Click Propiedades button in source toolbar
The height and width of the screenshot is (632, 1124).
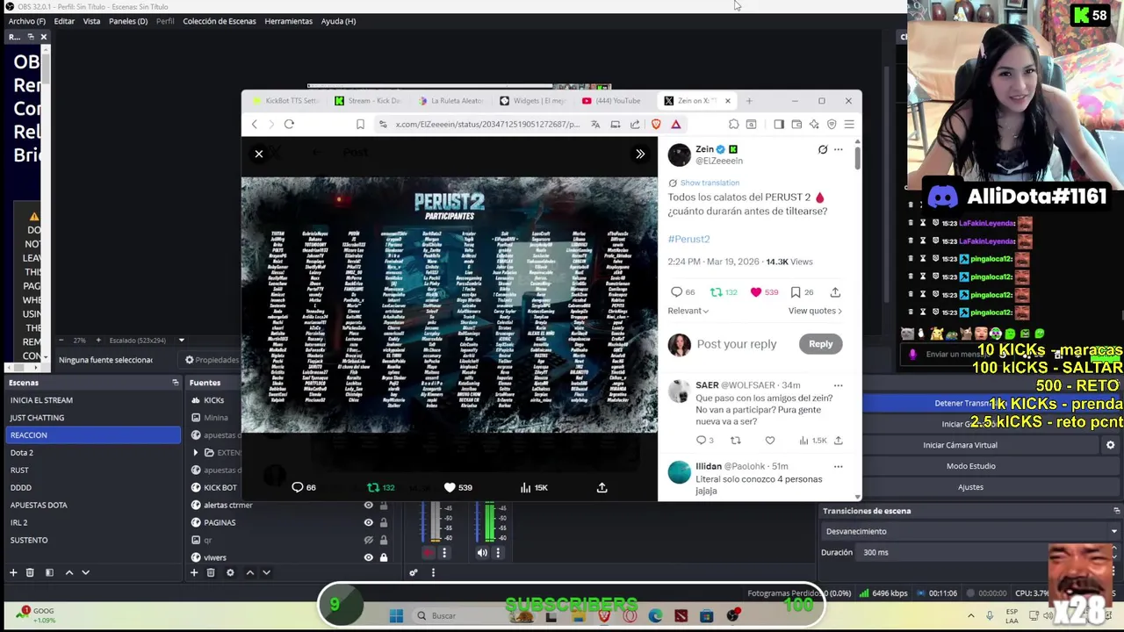[212, 360]
